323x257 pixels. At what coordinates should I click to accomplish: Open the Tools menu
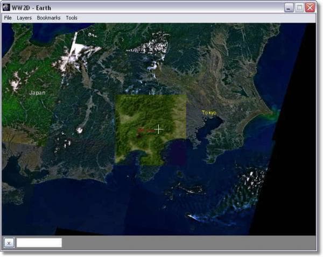click(72, 18)
